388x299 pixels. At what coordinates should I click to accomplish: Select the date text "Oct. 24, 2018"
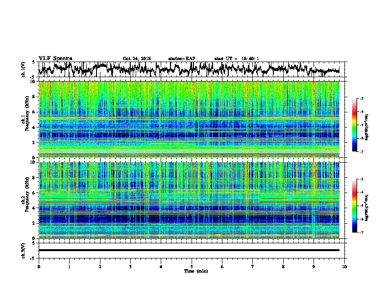click(x=137, y=59)
